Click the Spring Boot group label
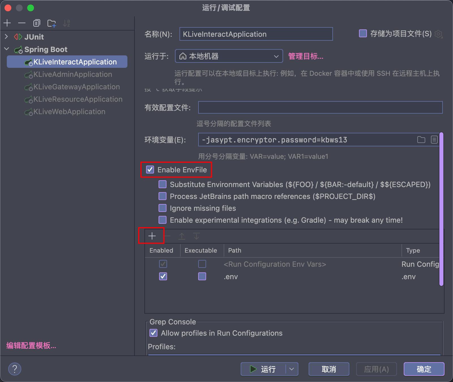The width and height of the screenshot is (453, 382). tap(46, 49)
